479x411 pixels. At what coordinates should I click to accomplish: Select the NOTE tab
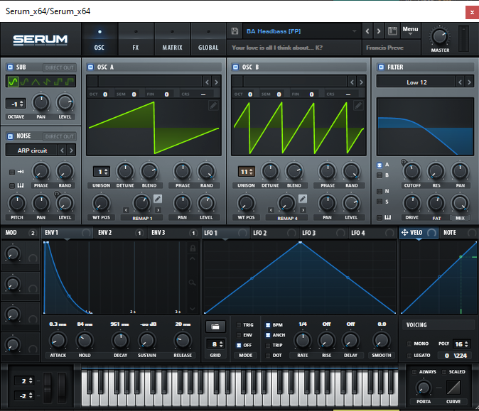(x=458, y=233)
